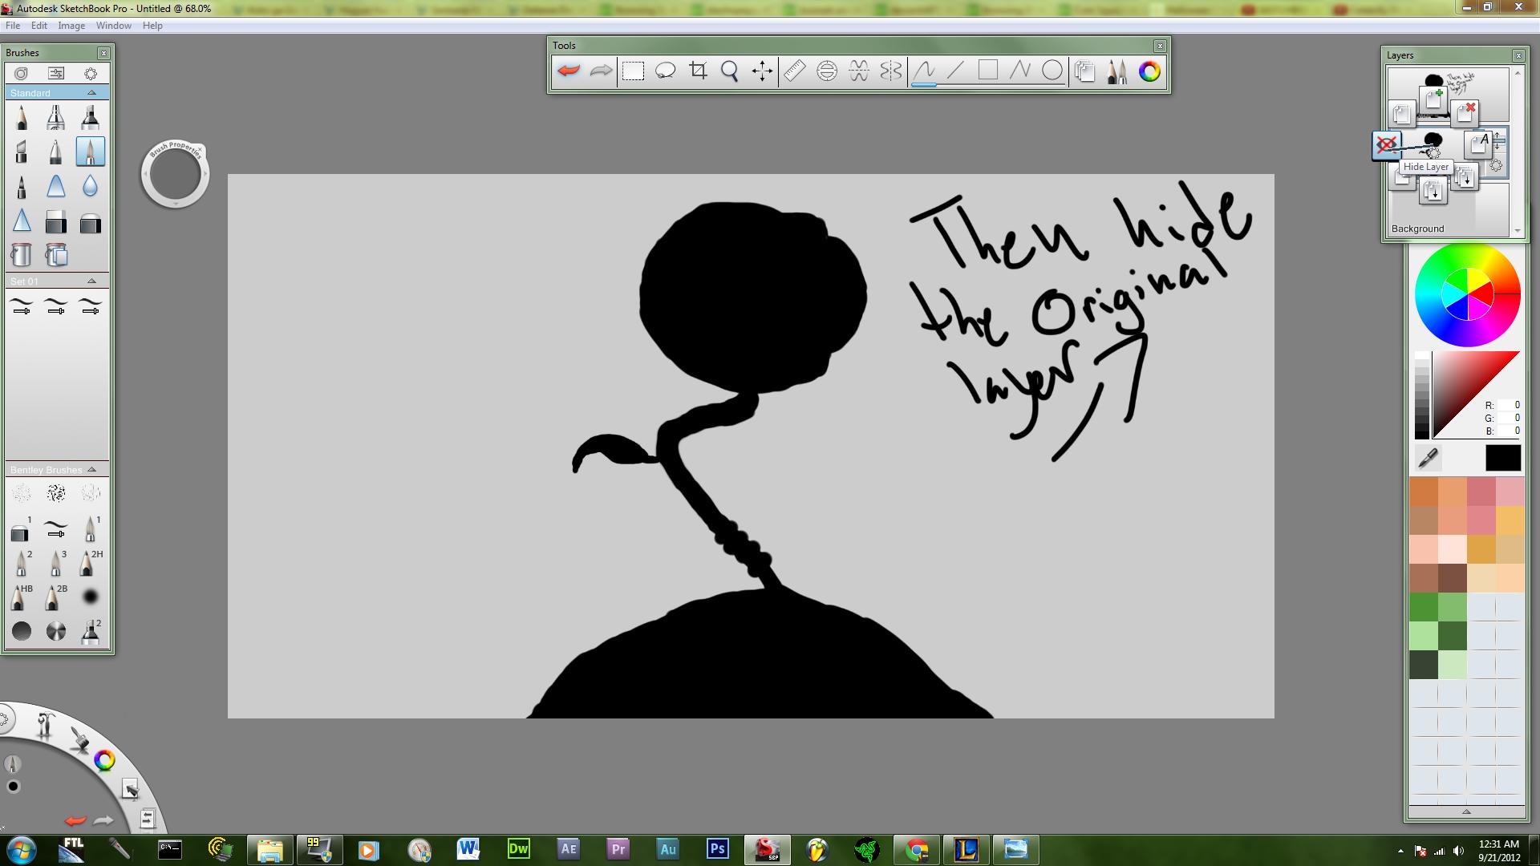1540x866 pixels.
Task: Select the Blur cone brush
Action: (55, 186)
